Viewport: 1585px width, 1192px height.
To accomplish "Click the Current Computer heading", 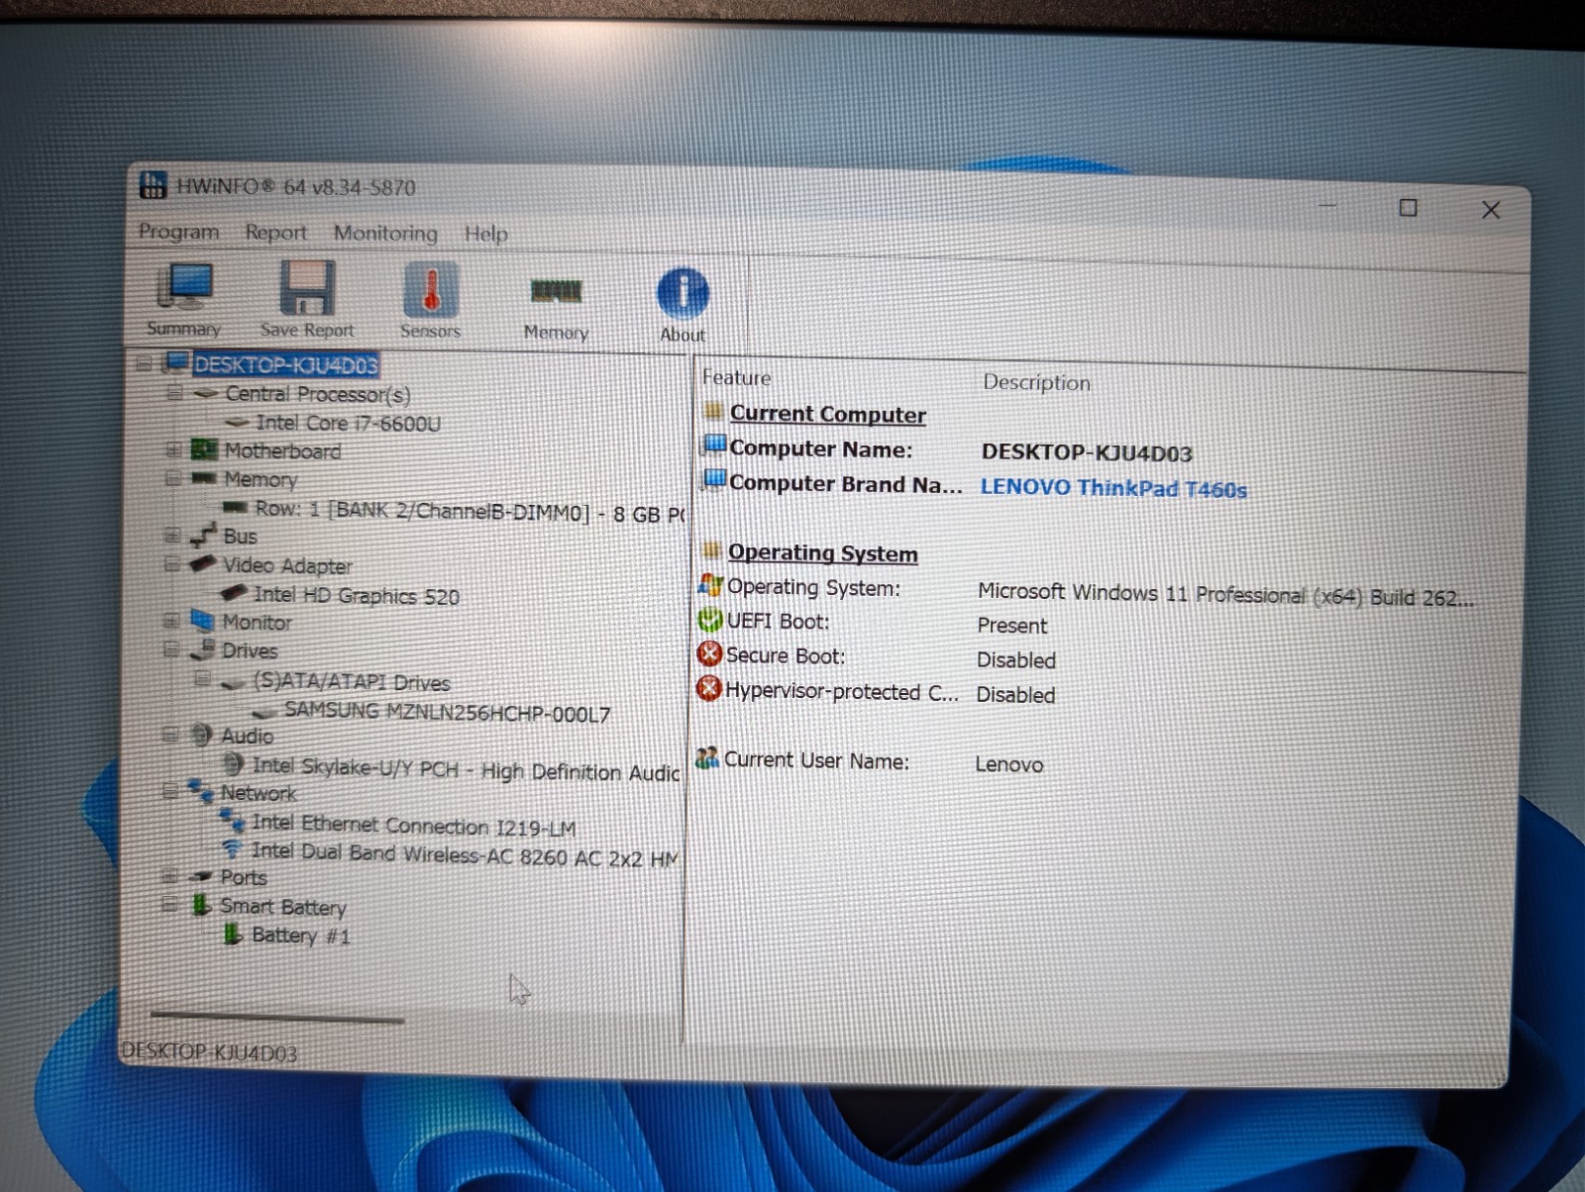I will 827,414.
